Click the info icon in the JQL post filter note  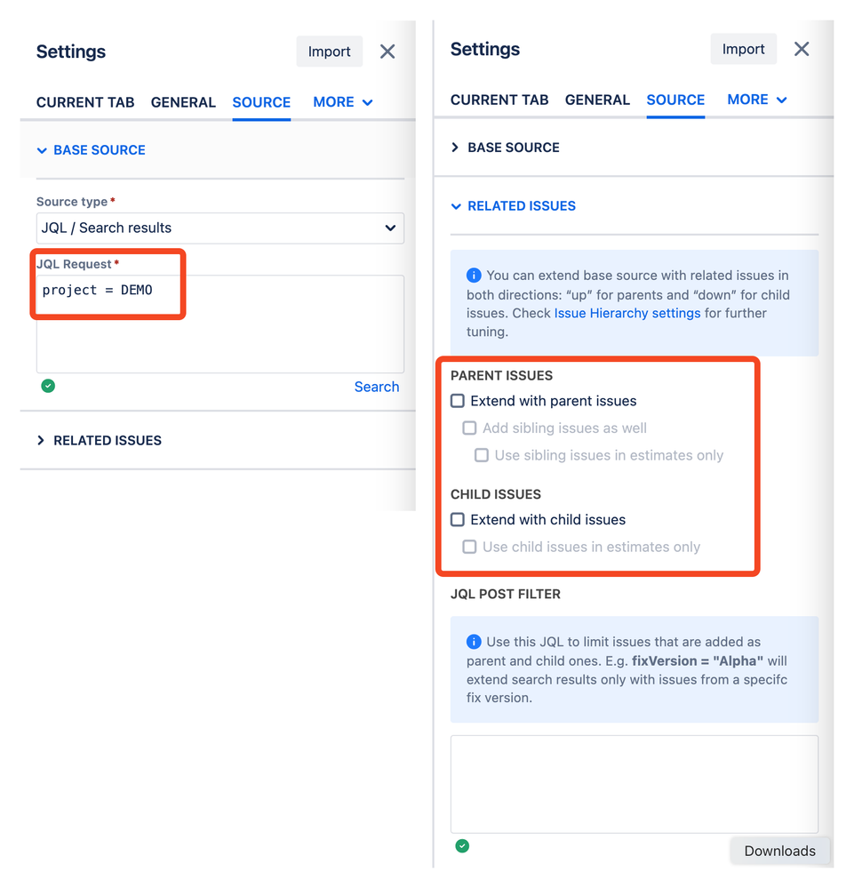pos(474,642)
